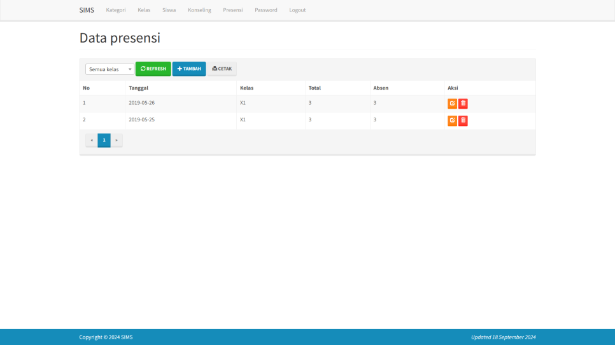Click the Tanggal column header
Screen dimensions: 615x345
[x=138, y=88]
